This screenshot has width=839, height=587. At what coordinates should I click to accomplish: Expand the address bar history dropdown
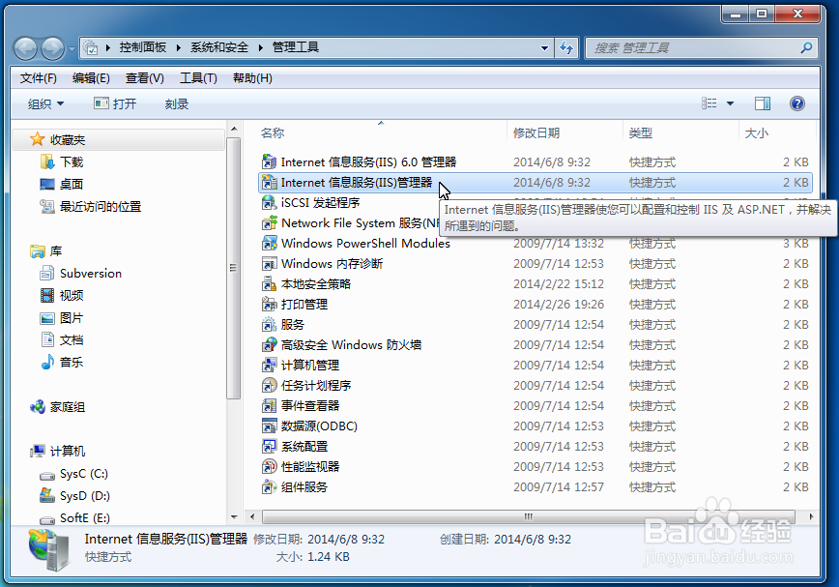click(544, 48)
